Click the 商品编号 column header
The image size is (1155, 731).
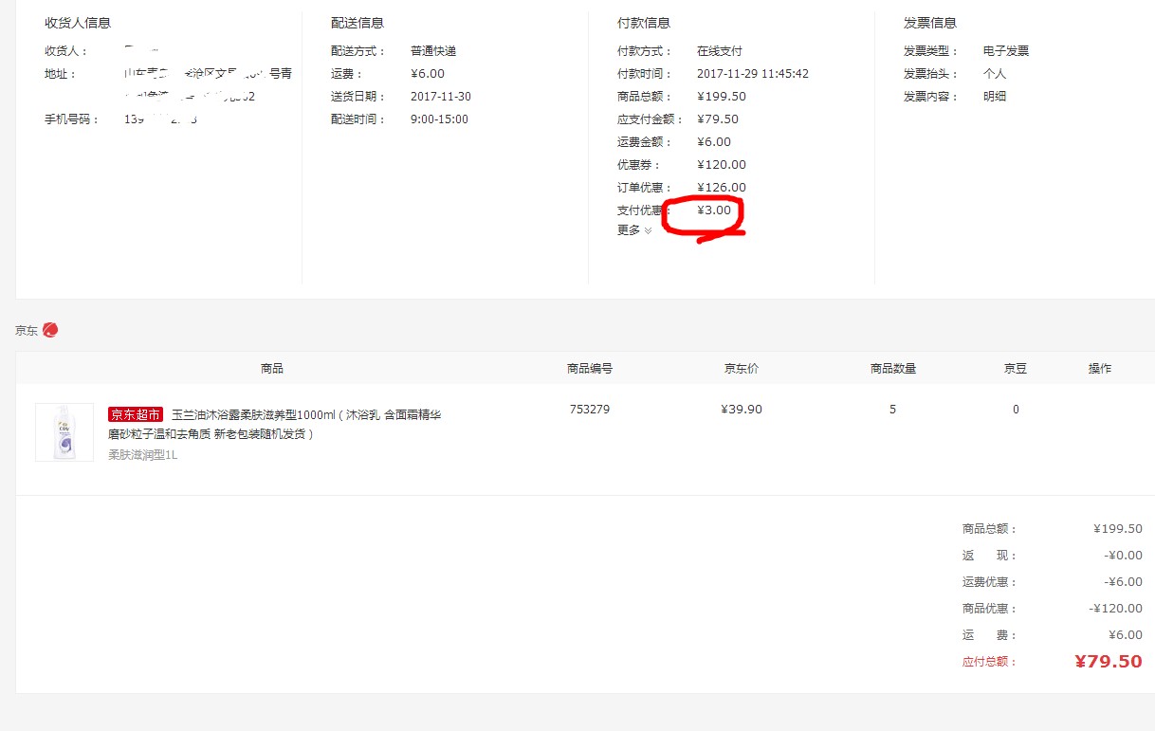[x=590, y=369]
